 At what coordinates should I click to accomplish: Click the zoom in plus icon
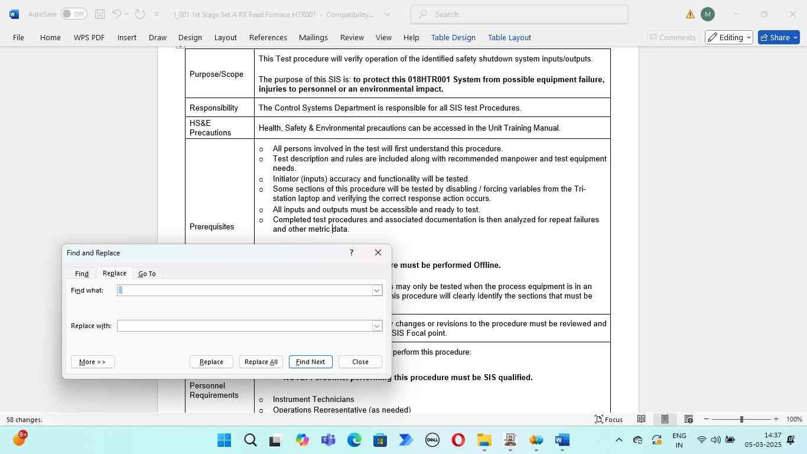pos(776,419)
